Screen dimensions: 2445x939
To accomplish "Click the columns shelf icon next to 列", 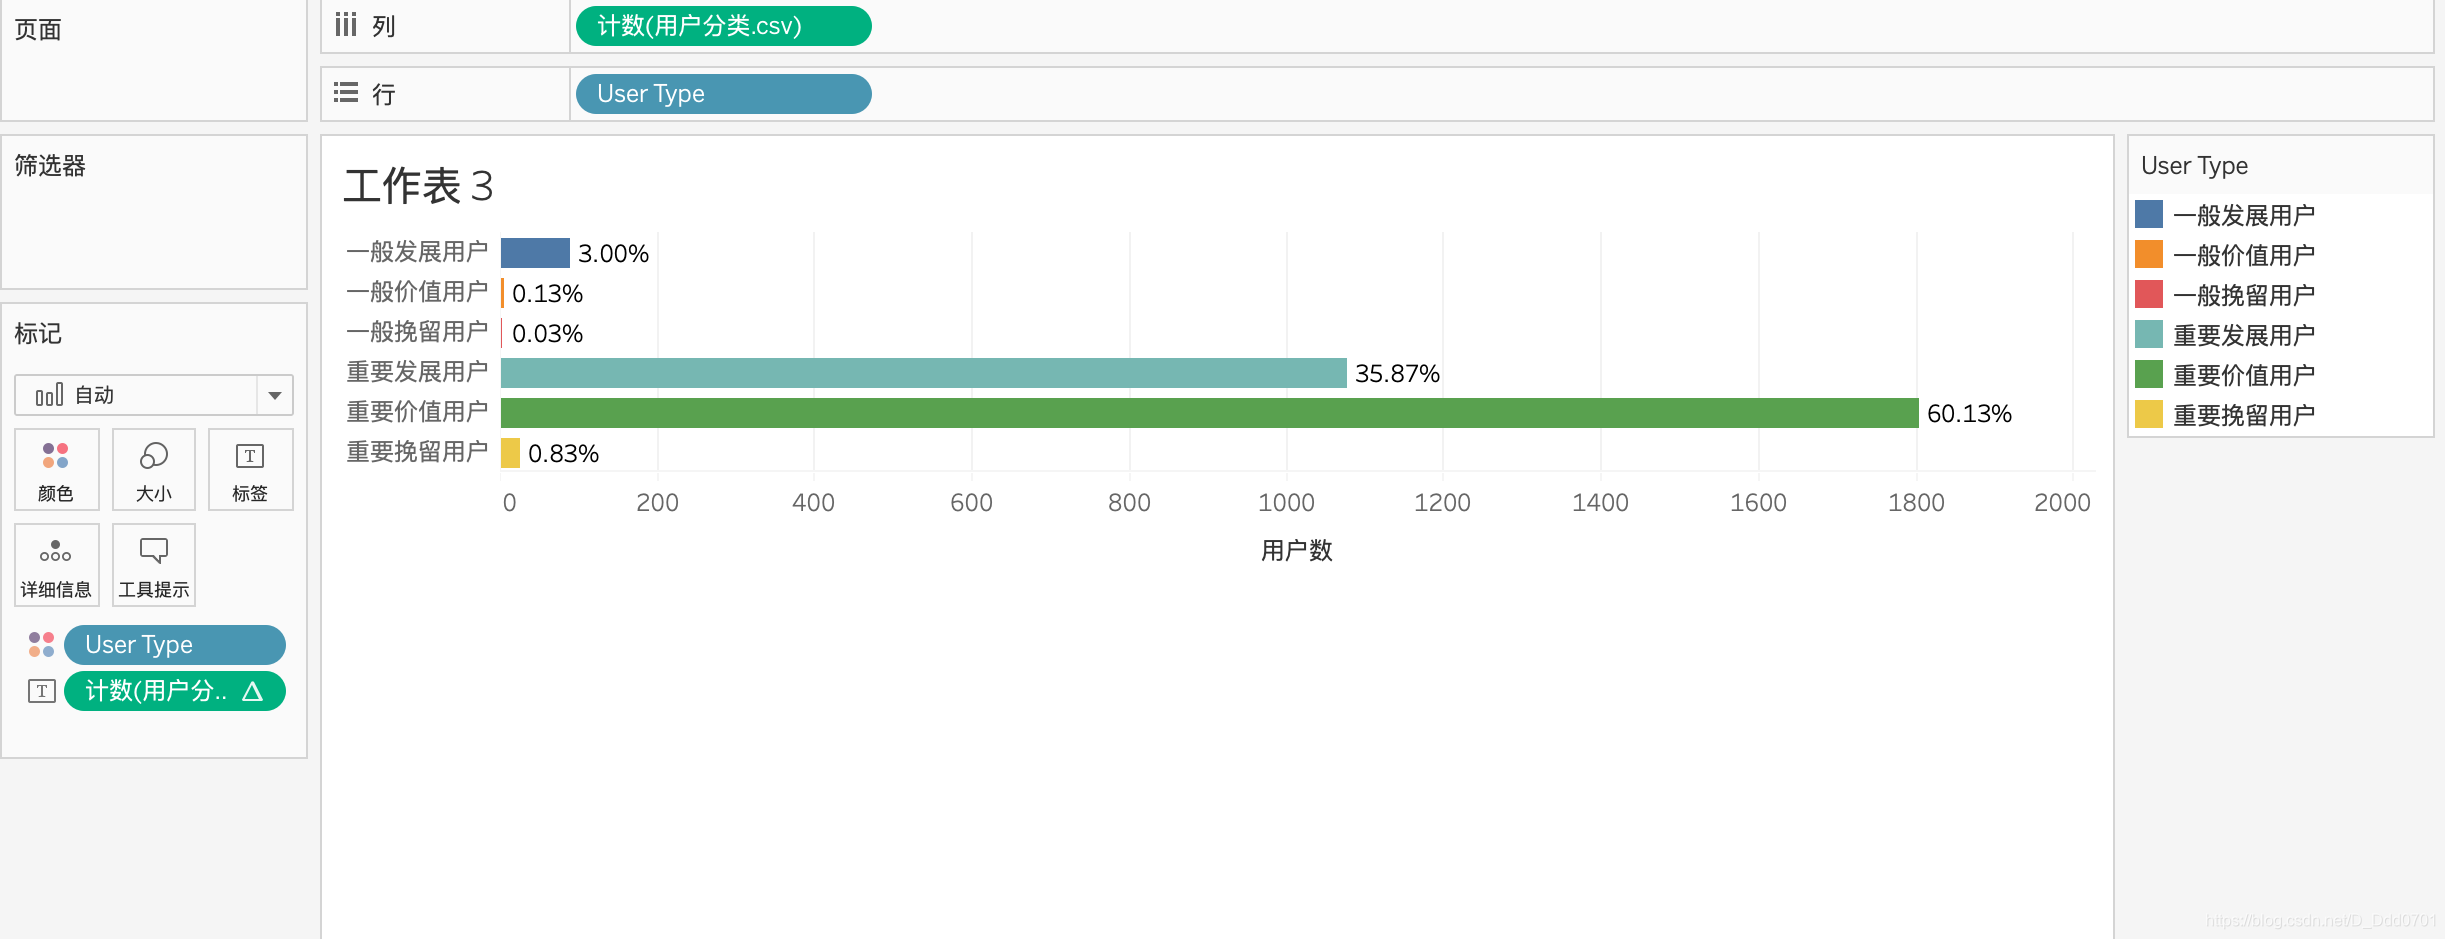I will coord(346,25).
